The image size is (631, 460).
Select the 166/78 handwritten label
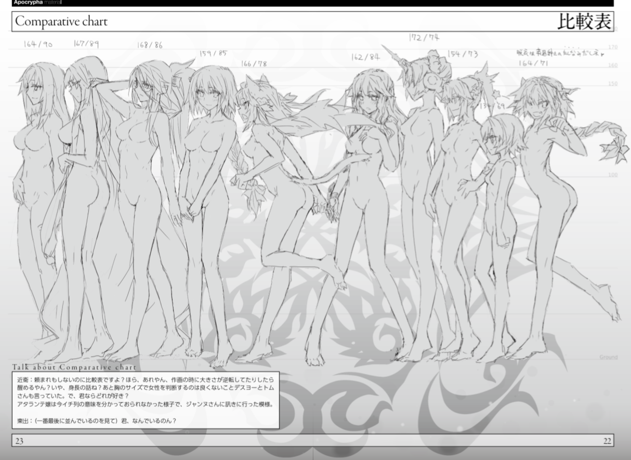pos(254,63)
